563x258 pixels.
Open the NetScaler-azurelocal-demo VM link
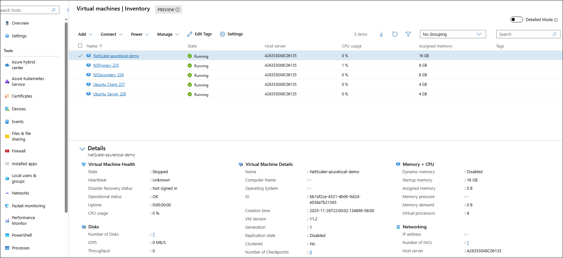pyautogui.click(x=116, y=56)
